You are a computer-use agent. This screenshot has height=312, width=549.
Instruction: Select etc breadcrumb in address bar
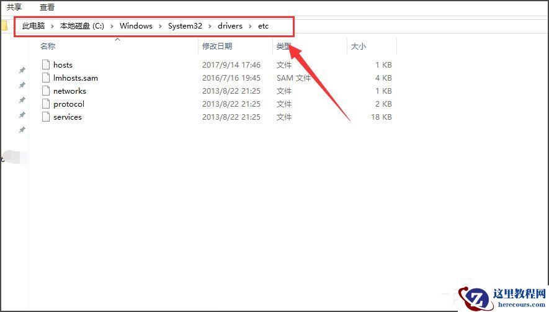pos(263,26)
